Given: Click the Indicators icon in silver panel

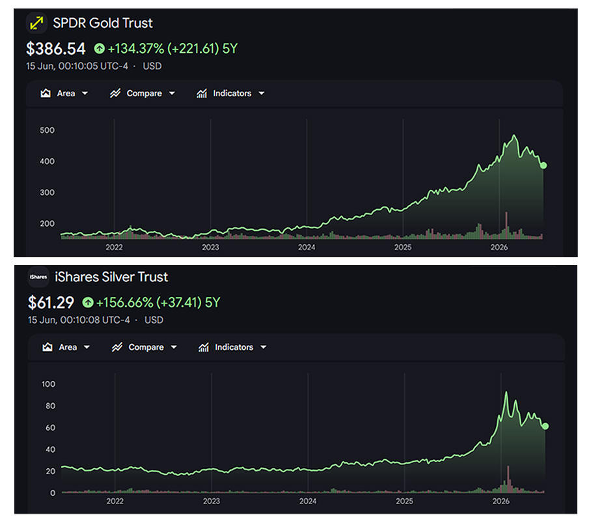Looking at the screenshot, I should coord(204,347).
